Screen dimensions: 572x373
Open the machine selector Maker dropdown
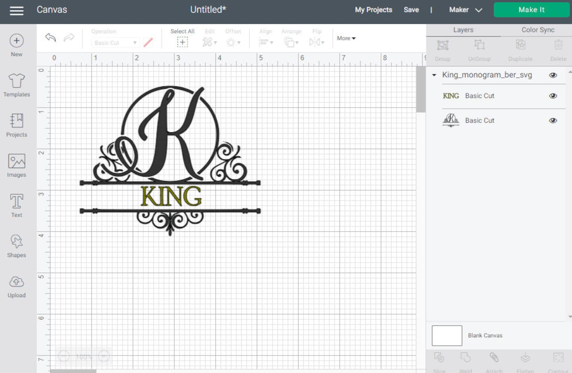tap(465, 10)
